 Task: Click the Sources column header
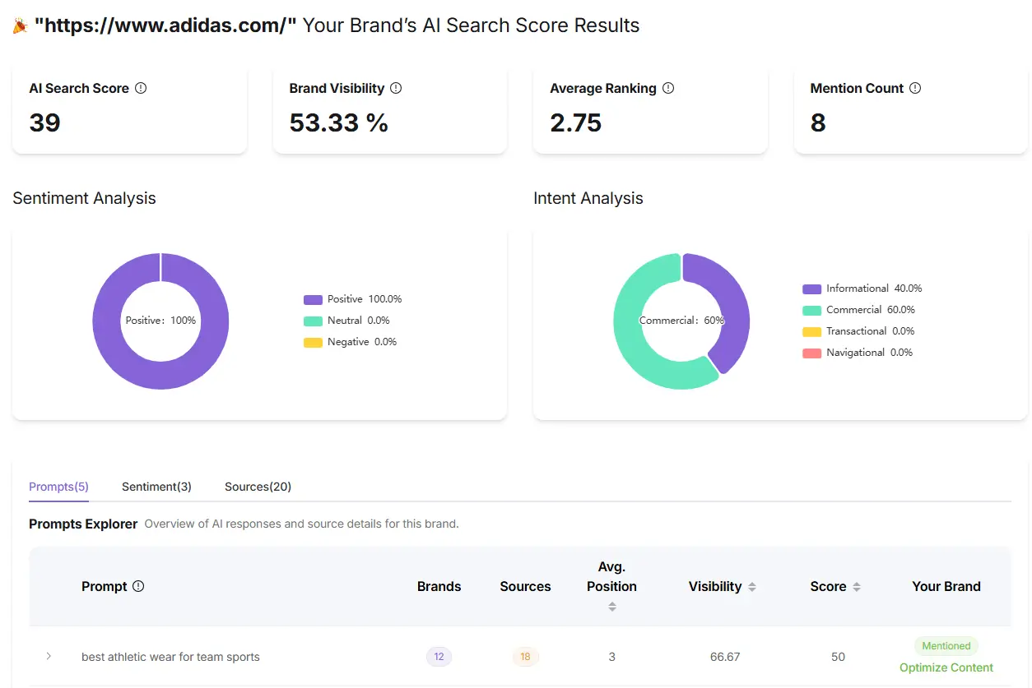[525, 586]
